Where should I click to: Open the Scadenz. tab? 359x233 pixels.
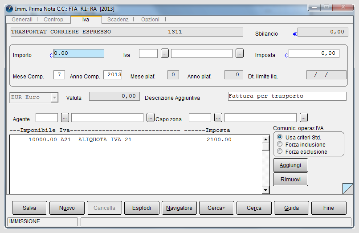[x=118, y=20]
